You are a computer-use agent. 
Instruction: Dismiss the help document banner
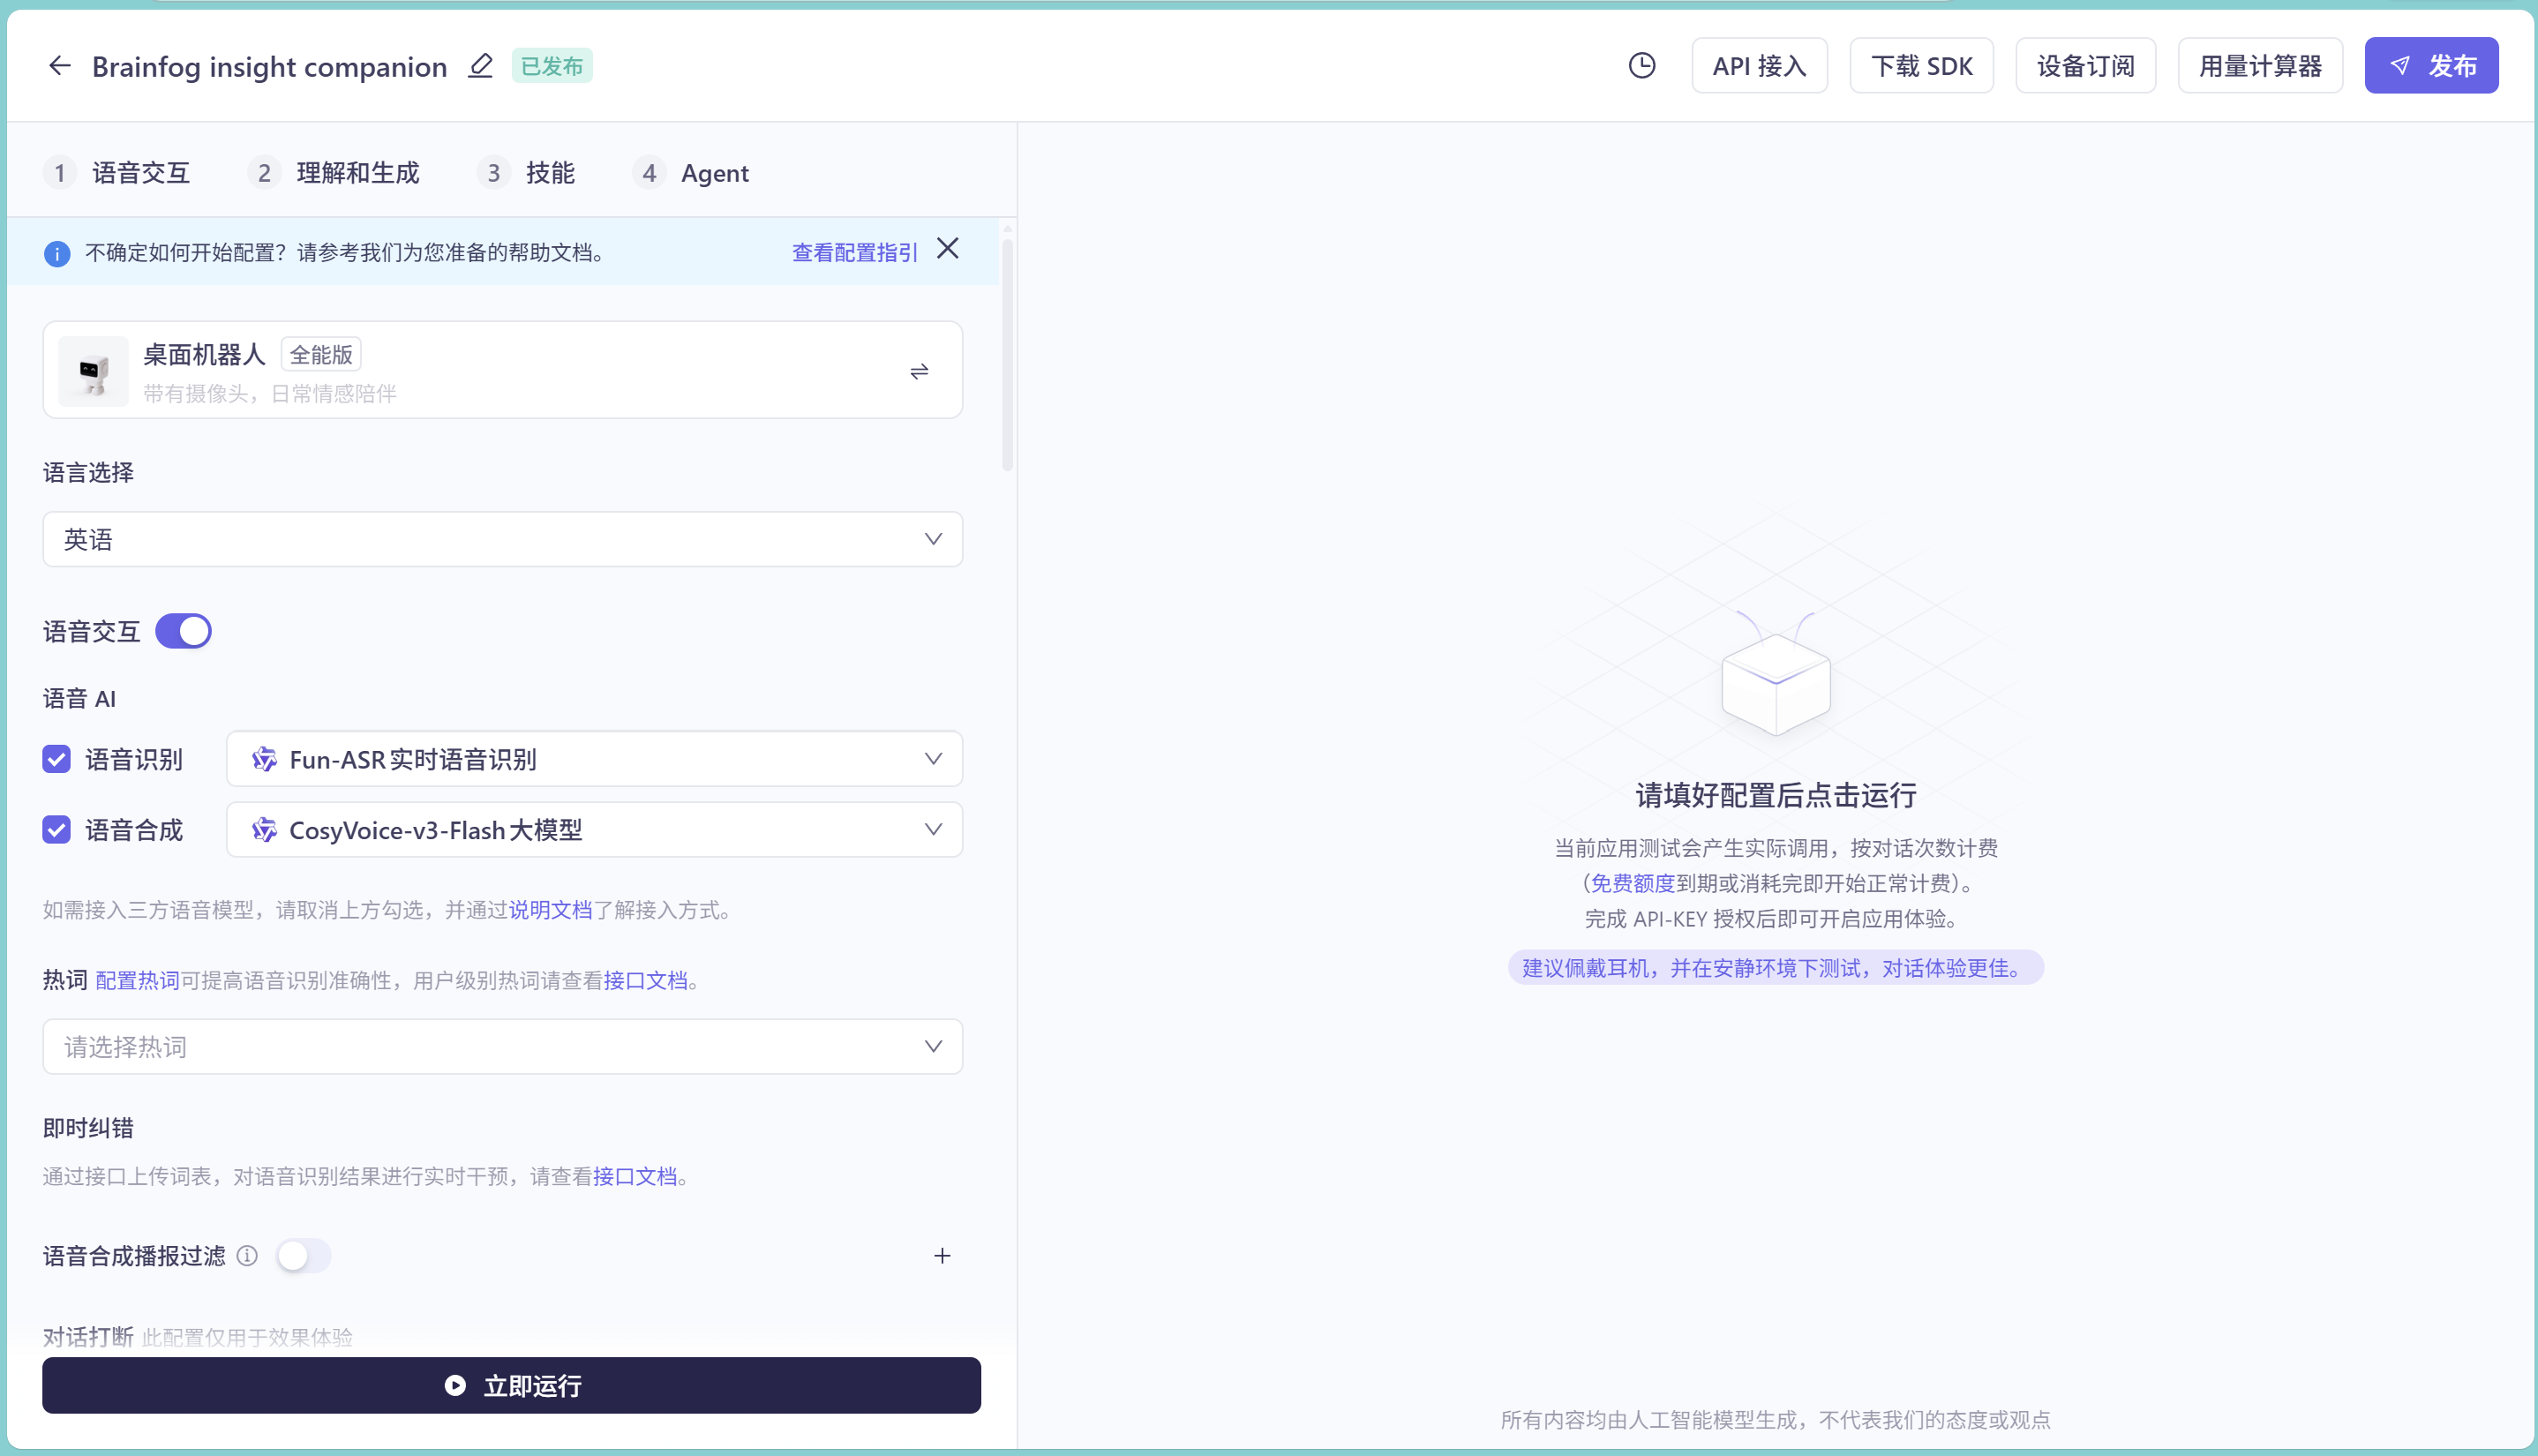coord(947,249)
